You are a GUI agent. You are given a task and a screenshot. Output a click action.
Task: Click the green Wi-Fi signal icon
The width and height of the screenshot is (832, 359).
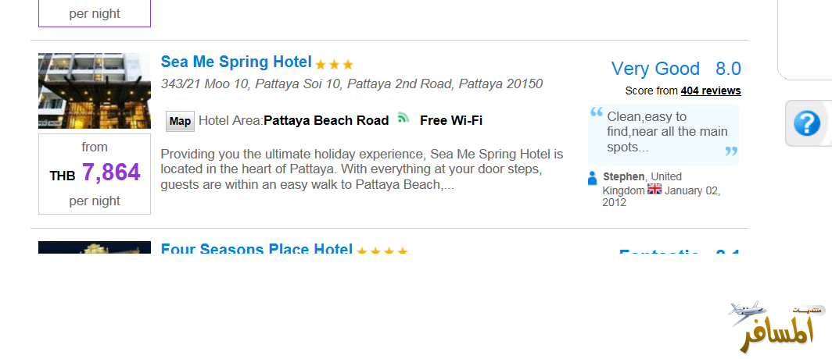coord(403,119)
